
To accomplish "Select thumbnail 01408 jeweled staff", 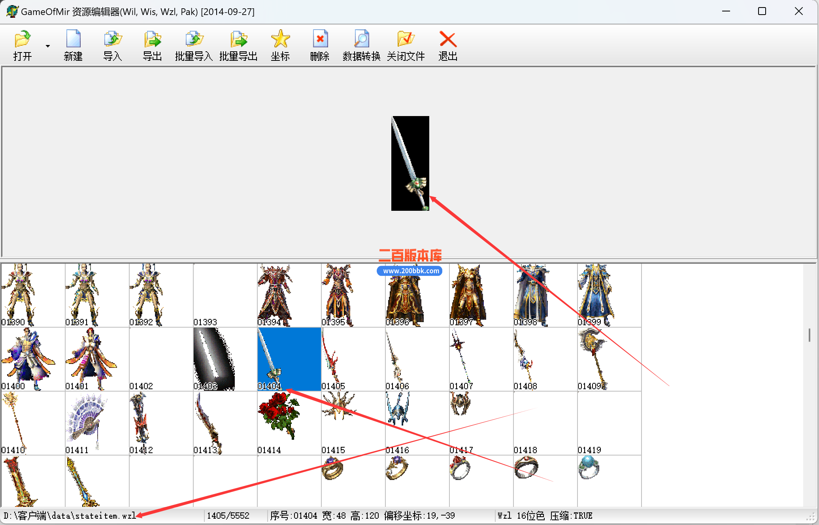I will [x=545, y=359].
